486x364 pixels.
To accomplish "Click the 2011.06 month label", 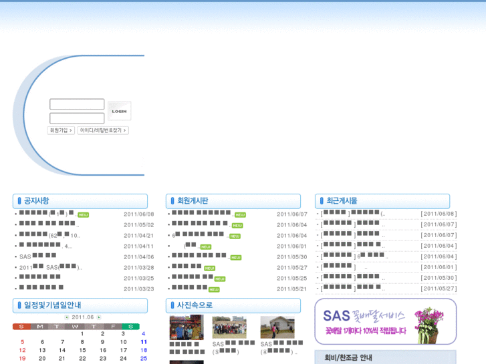I will 83,317.
